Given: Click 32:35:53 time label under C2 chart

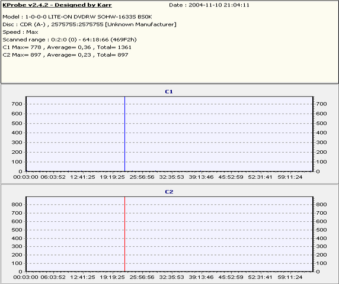Looking at the screenshot, I should (171, 277).
